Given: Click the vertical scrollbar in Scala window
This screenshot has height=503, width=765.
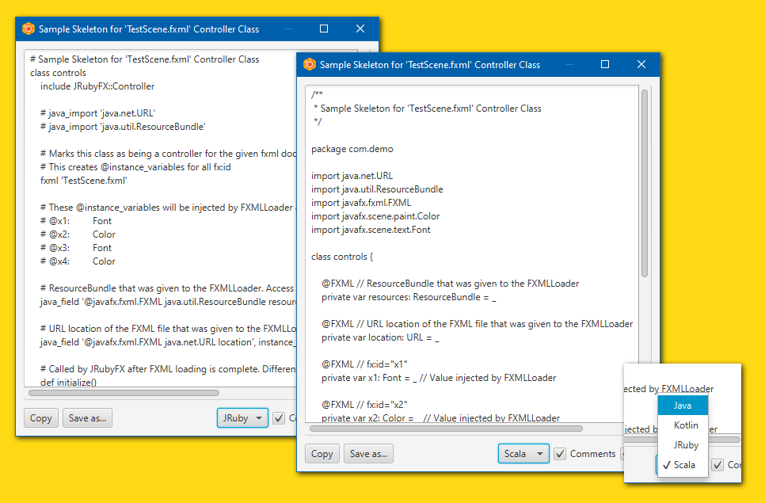Looking at the screenshot, I should [x=645, y=184].
